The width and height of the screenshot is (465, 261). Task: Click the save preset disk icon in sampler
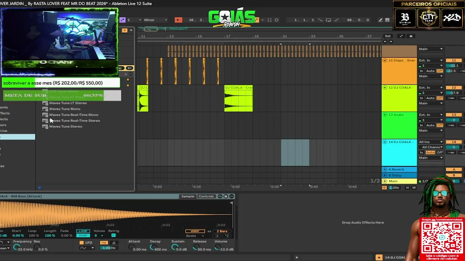pos(226,196)
